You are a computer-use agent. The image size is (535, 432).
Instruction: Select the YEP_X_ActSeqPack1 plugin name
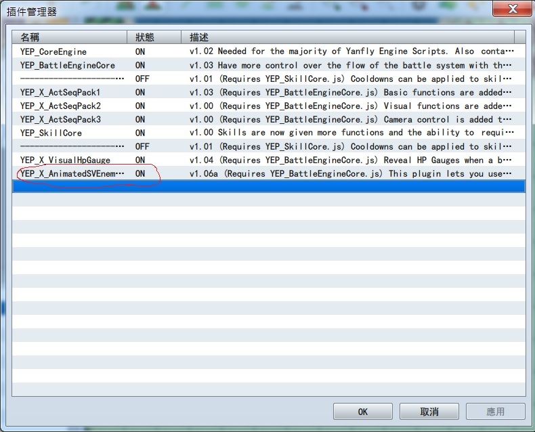[60, 93]
